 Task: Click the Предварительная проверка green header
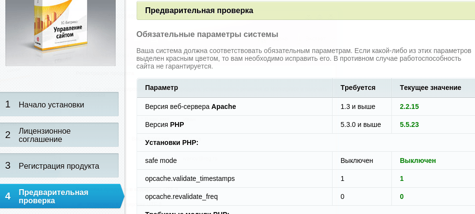click(199, 10)
